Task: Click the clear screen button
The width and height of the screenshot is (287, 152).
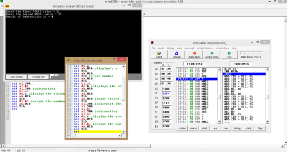Action: coord(16,77)
